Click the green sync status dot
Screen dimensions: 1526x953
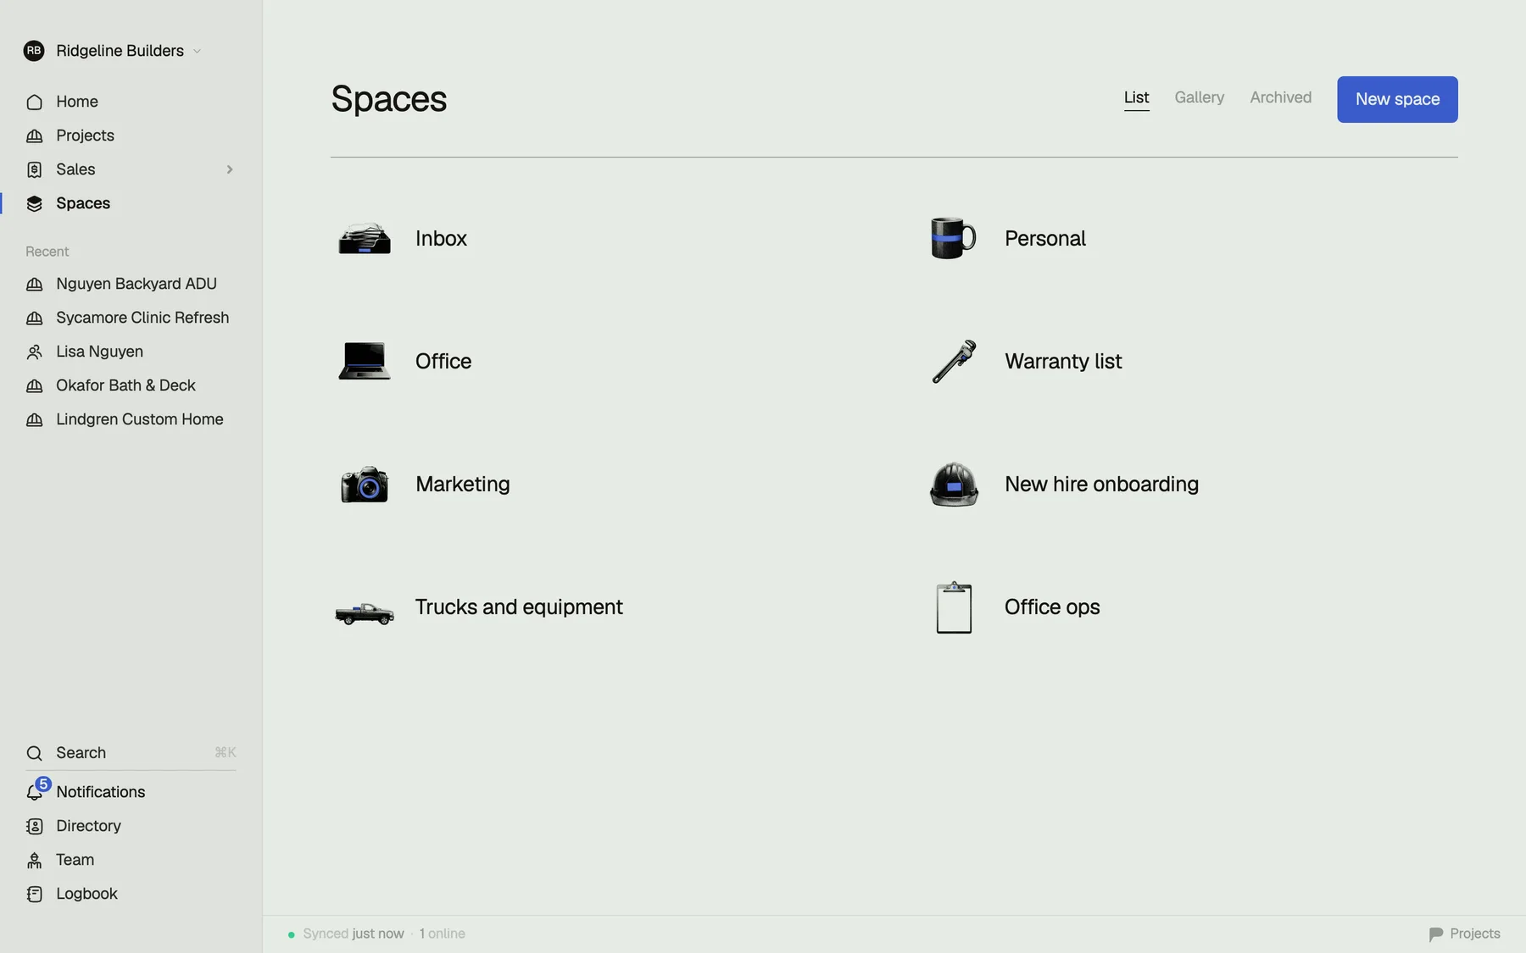291,934
